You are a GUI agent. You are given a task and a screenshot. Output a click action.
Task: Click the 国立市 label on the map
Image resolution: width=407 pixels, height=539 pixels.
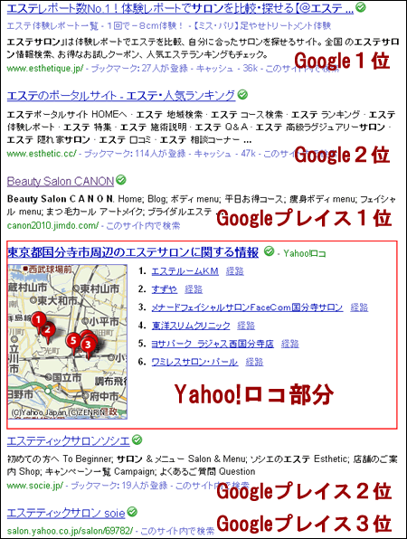tap(67, 377)
